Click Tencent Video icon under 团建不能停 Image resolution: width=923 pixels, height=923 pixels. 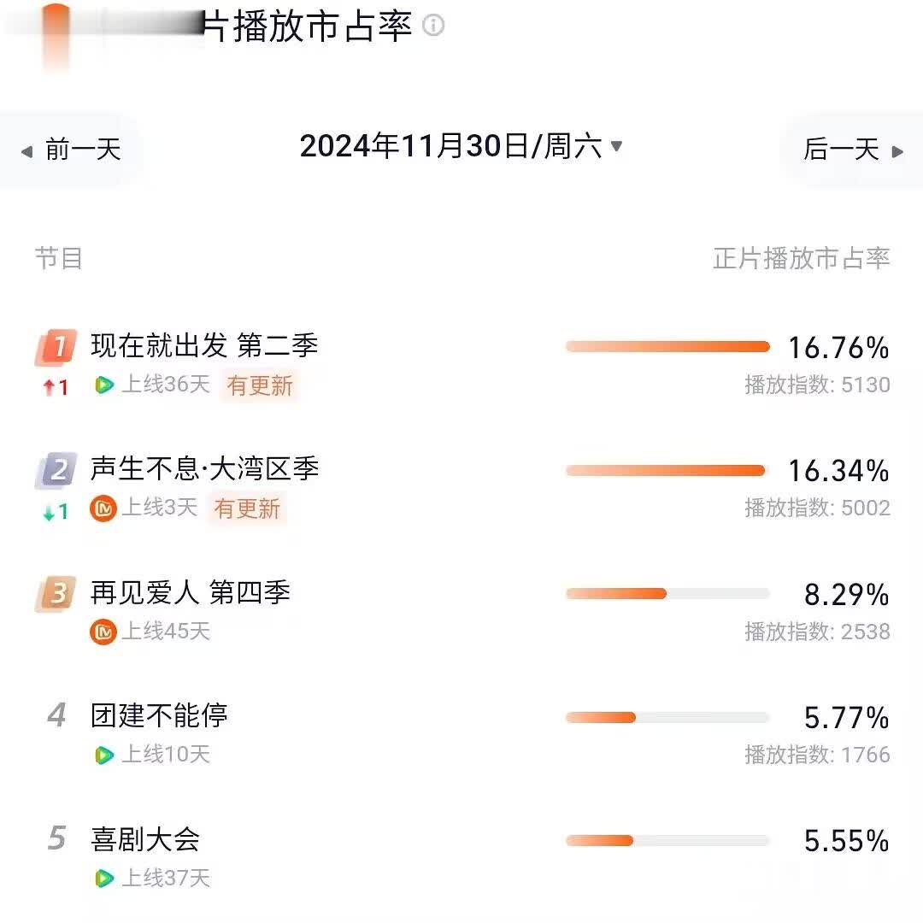[103, 755]
